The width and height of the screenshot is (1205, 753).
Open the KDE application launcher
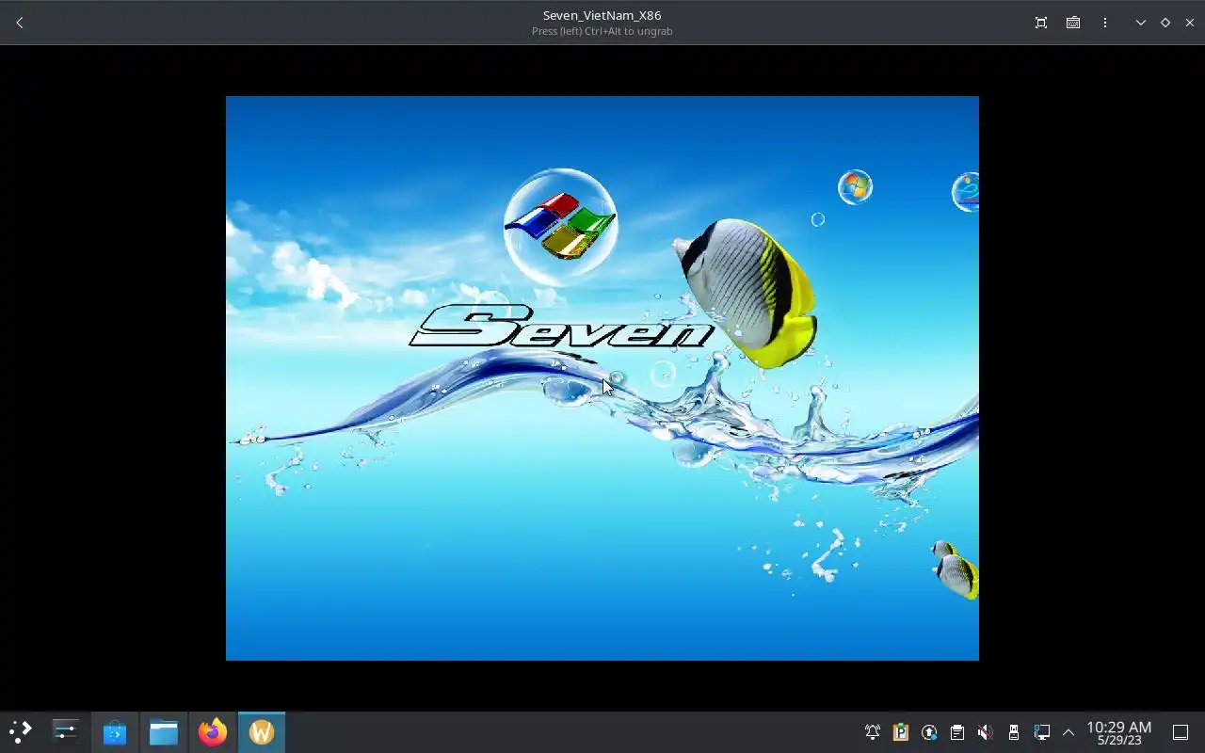[x=21, y=731]
